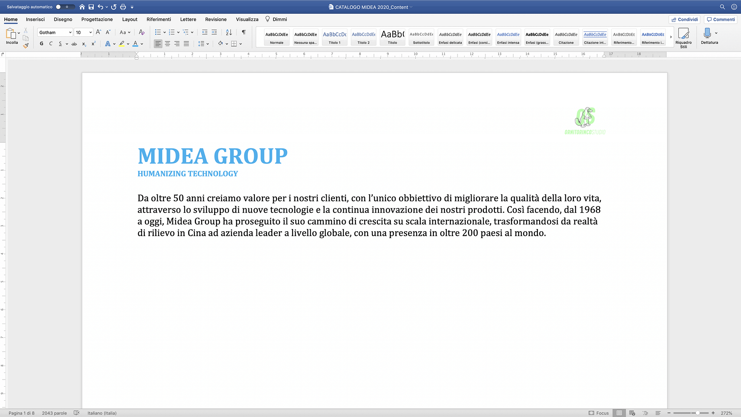The image size is (741, 417).
Task: Apply blue font color
Action: click(x=135, y=44)
